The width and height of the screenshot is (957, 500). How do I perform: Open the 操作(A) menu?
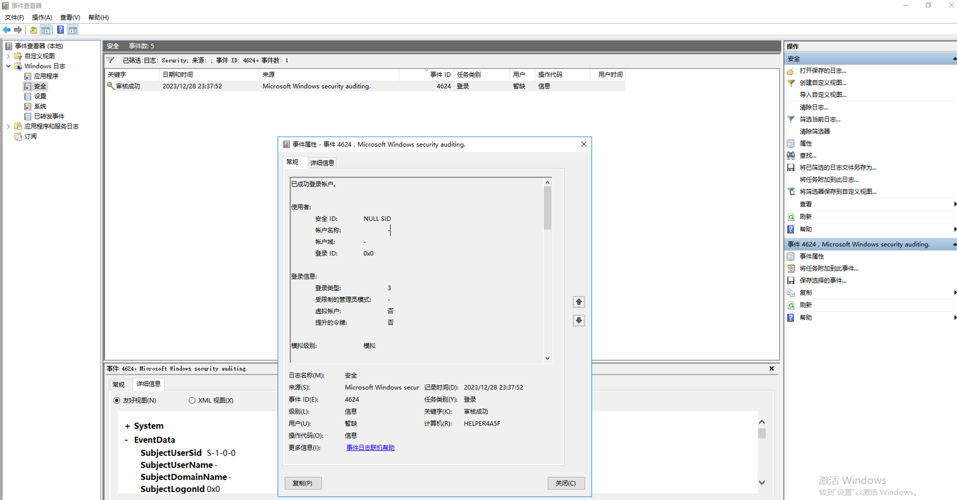pos(42,18)
